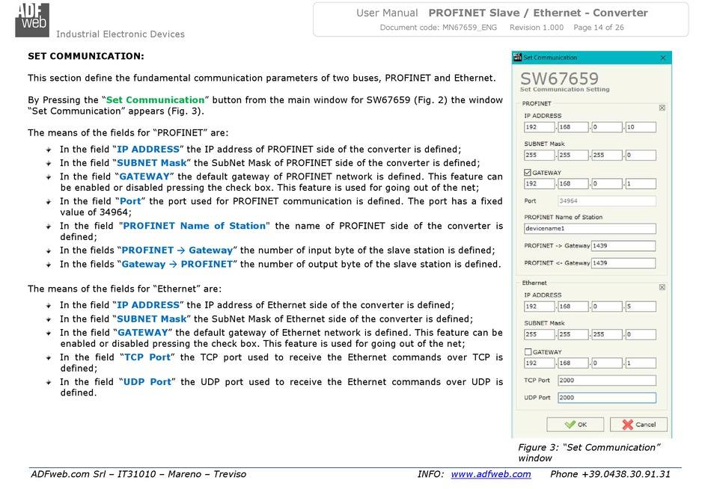Collapse the PROFINET group box icon
This screenshot has height=489, width=711.
[x=662, y=108]
